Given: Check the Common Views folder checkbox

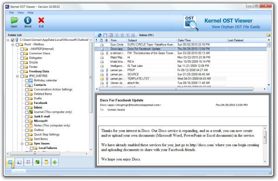Looking at the screenshot, I should (22, 54).
